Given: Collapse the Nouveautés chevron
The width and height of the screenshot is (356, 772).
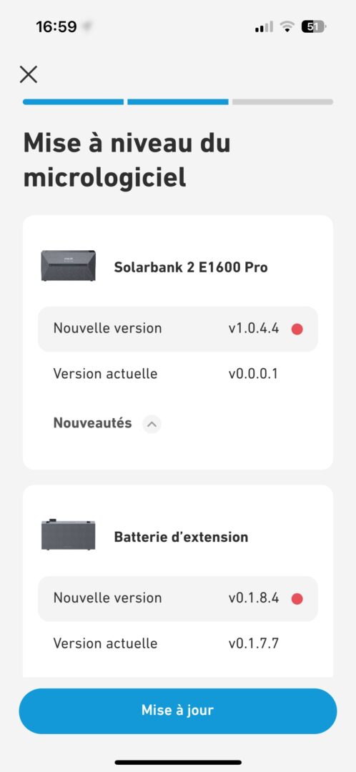Looking at the screenshot, I should [x=152, y=423].
